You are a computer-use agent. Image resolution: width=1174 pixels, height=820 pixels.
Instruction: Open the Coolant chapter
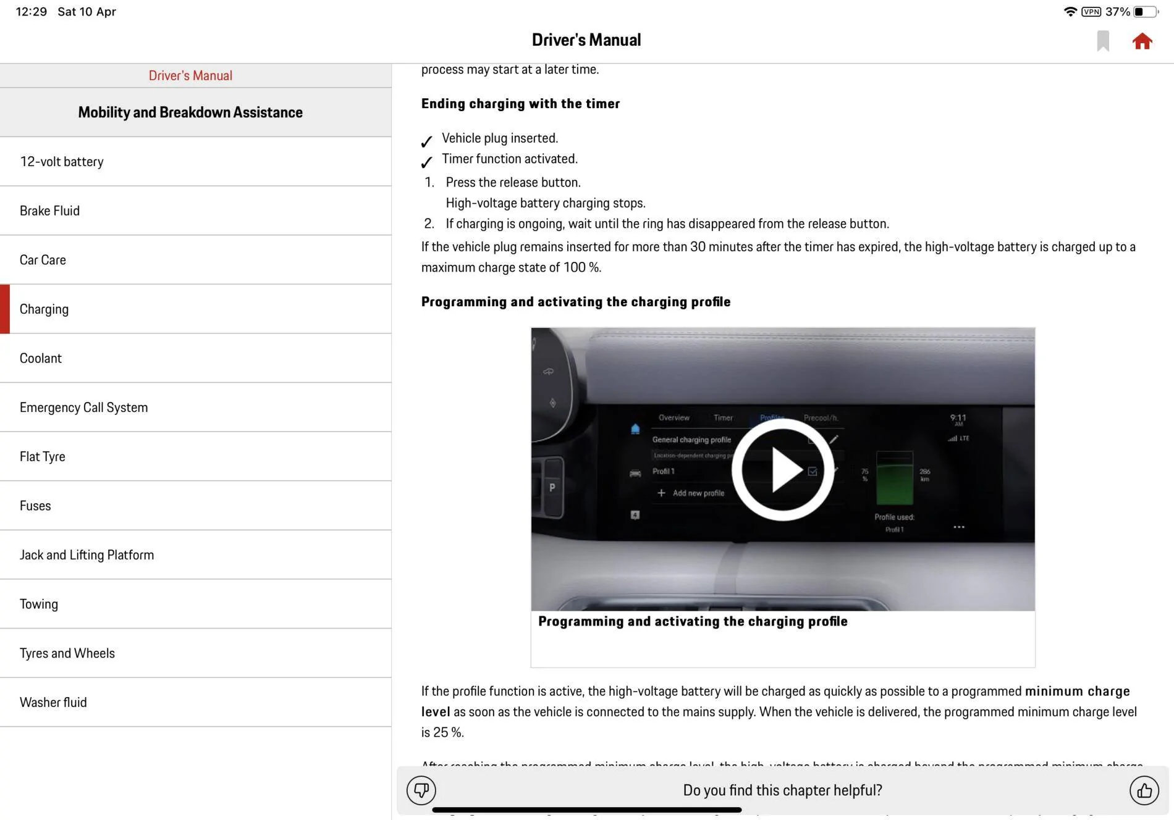click(195, 358)
